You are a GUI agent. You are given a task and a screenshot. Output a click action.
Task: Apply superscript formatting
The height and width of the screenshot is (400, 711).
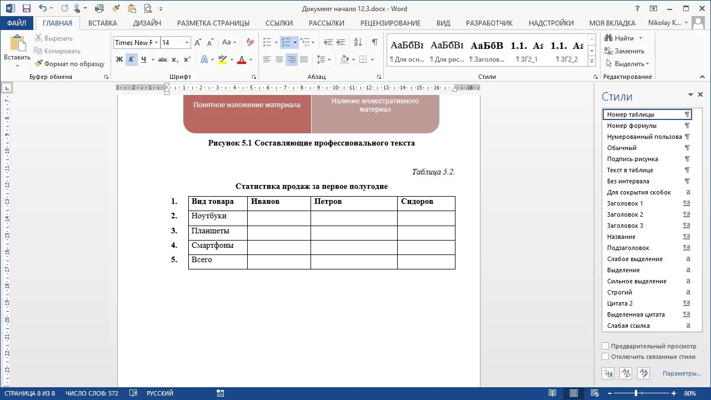click(x=187, y=59)
